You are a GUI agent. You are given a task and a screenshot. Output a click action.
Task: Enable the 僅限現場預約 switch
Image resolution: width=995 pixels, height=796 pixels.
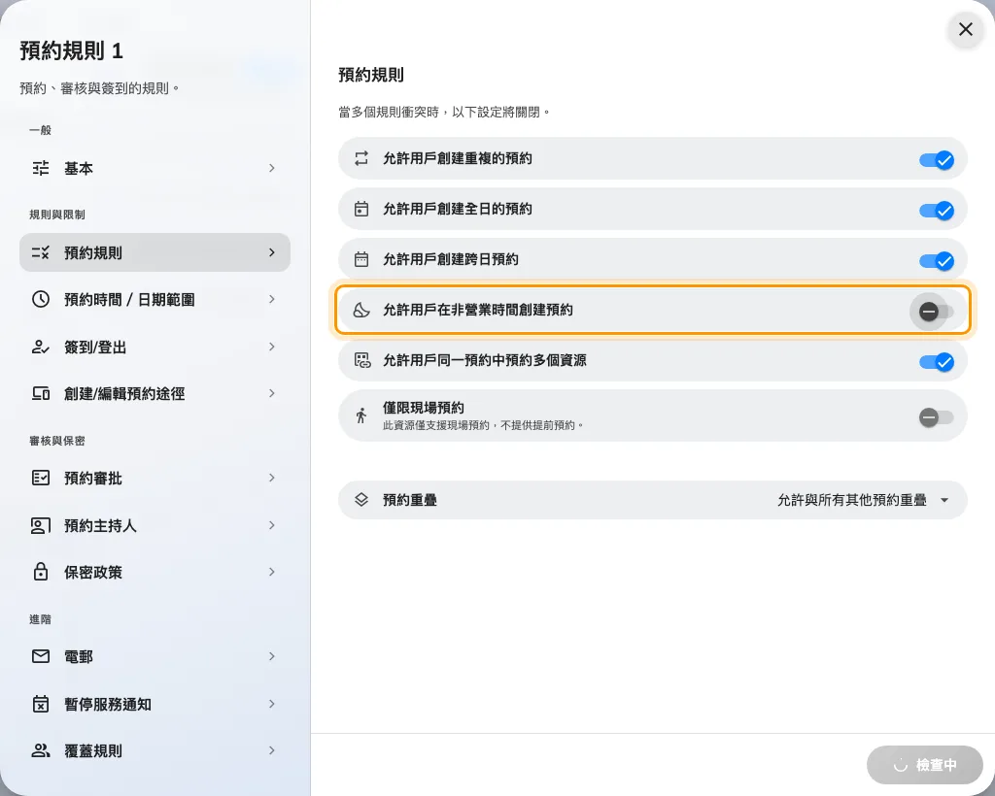936,417
